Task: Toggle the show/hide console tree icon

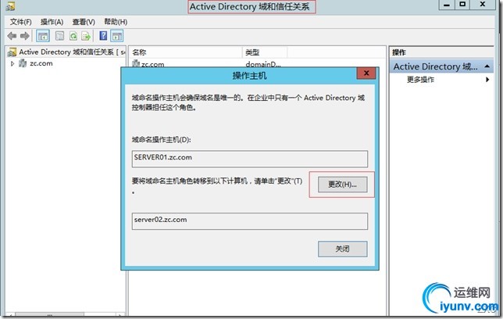Action: point(43,36)
